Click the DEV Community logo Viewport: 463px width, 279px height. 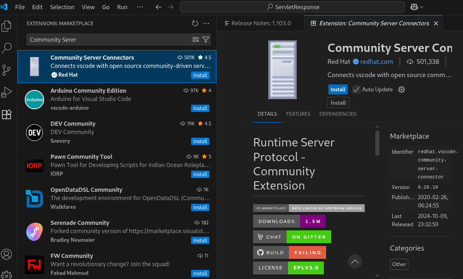[x=34, y=133]
